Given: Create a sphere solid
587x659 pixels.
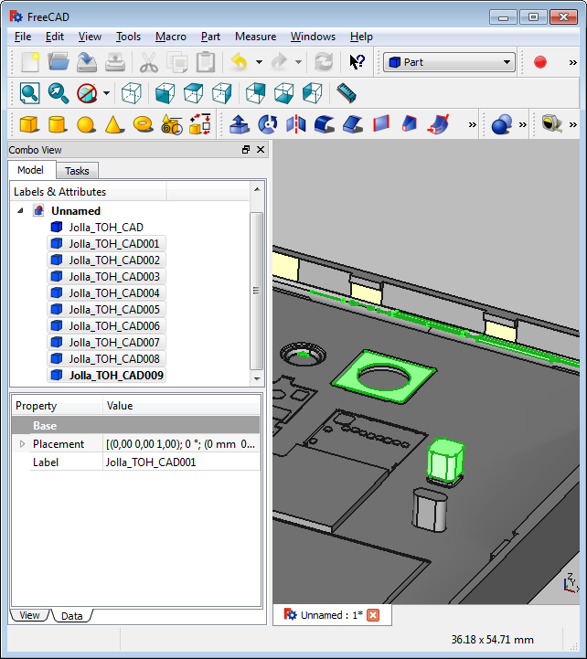Looking at the screenshot, I should point(86,125).
